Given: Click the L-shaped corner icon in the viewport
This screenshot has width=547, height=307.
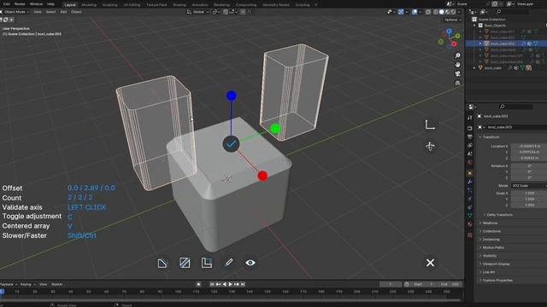Looking at the screenshot, I should click(x=430, y=125).
